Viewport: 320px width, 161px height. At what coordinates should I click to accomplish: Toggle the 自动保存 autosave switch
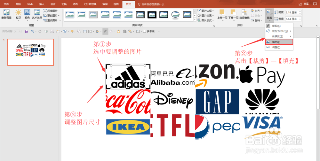pos(18,31)
